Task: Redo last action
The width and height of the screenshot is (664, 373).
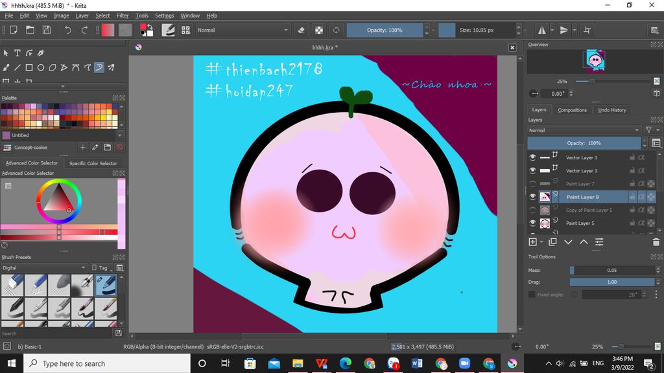Action: point(84,30)
